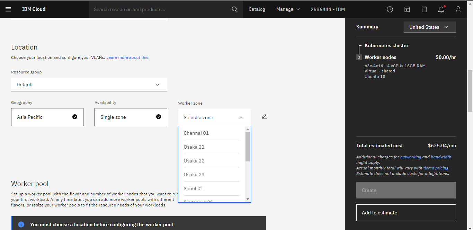
Task: Open the cost estimator calculator icon
Action: (x=424, y=9)
